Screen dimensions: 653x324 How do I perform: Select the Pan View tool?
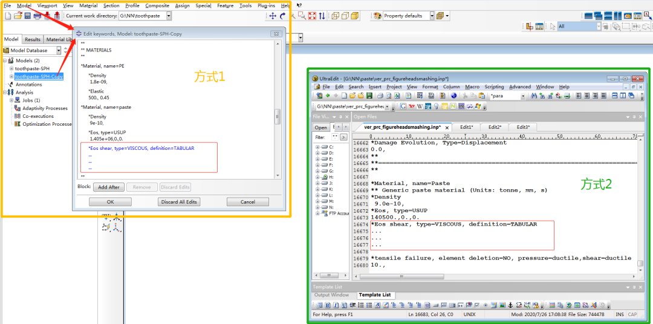272,16
